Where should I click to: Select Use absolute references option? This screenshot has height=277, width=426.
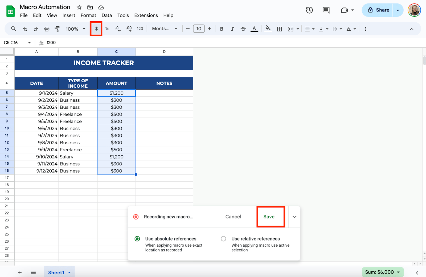137,239
